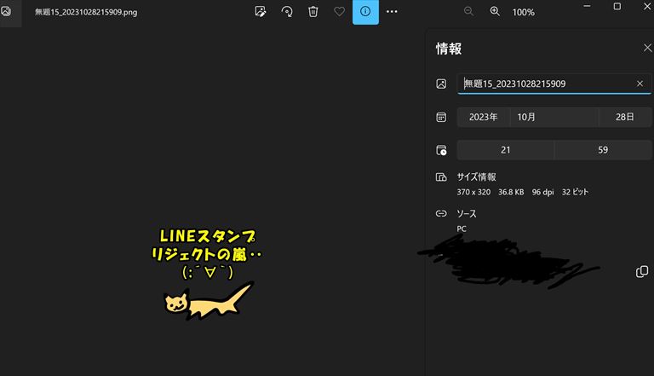Click the image icon beside the file name
The image size is (654, 376).
point(441,84)
